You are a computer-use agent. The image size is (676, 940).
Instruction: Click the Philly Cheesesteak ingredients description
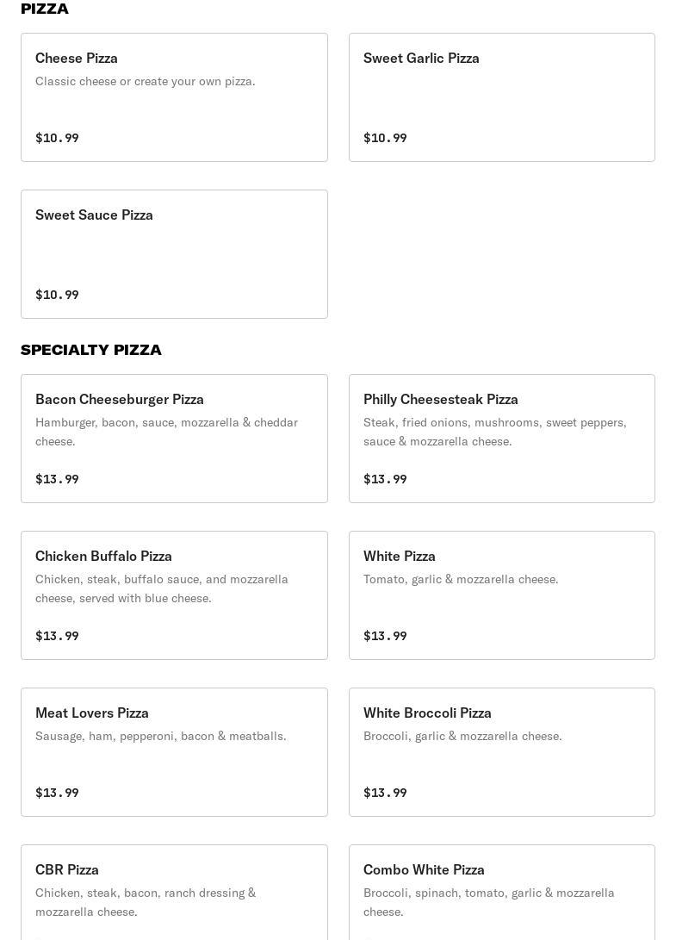click(x=494, y=432)
